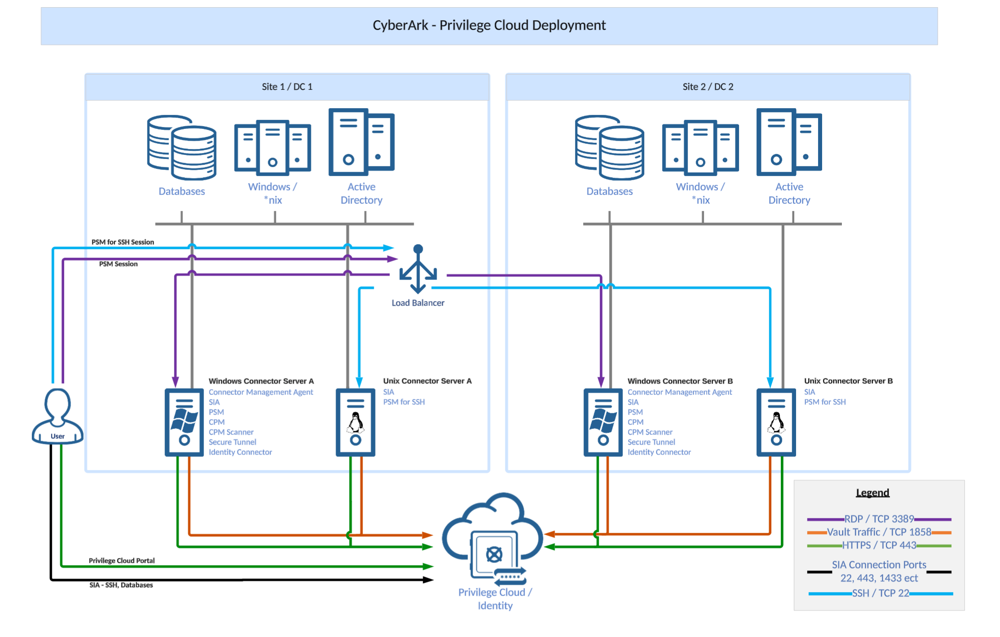Click the Privilege Cloud Portal label
The width and height of the screenshot is (1000, 637).
click(121, 560)
